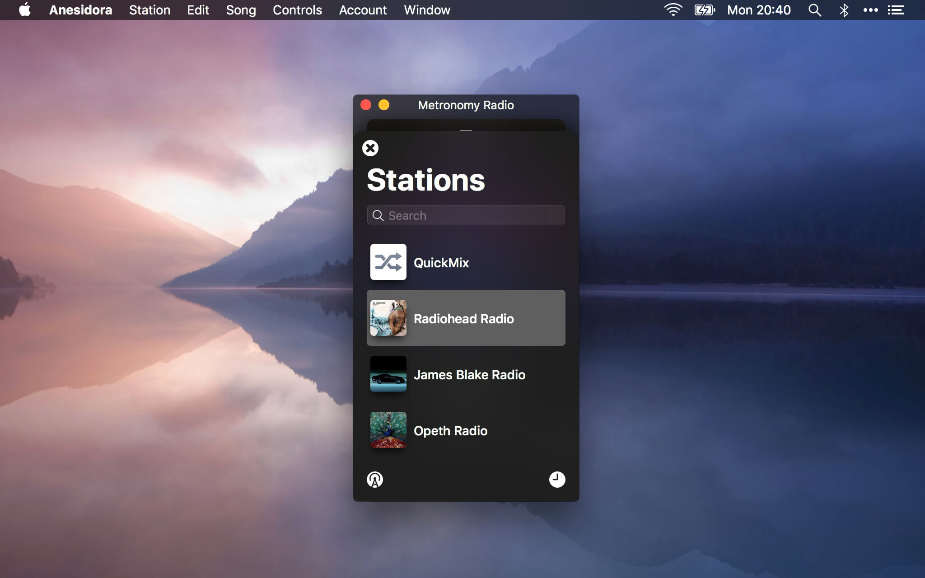The height and width of the screenshot is (578, 925).
Task: Click the Radiohead Radio album thumbnail
Action: (x=388, y=318)
